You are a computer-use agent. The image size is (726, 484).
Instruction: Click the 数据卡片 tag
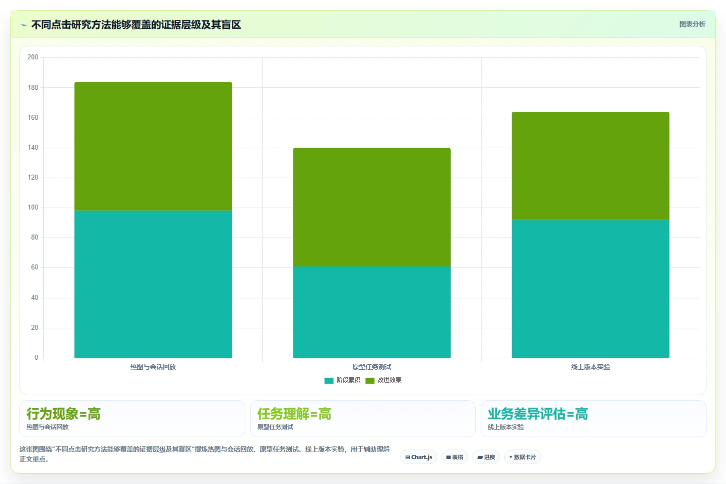523,457
